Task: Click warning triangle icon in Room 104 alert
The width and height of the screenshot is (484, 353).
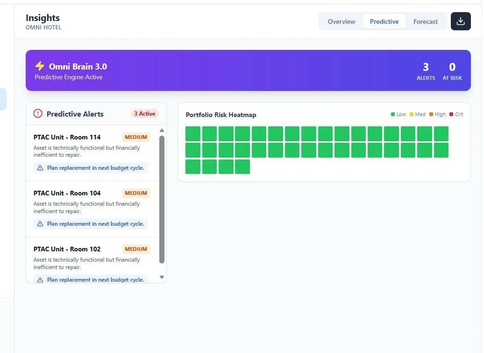Action: click(40, 224)
